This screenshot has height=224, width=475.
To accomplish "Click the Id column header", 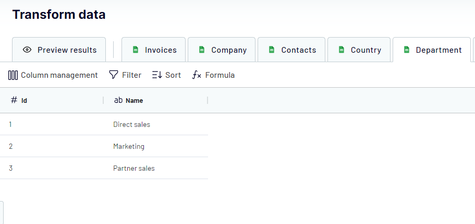I will (x=24, y=100).
